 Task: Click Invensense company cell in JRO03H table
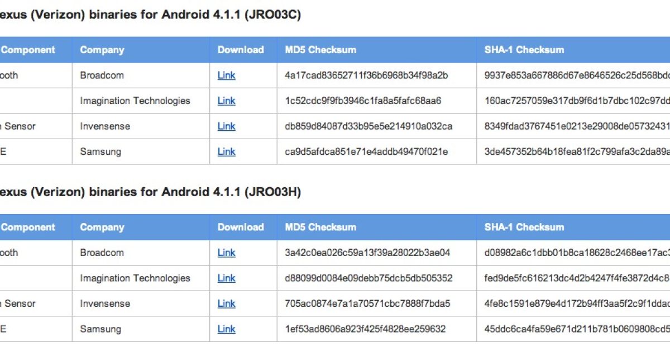(105, 303)
